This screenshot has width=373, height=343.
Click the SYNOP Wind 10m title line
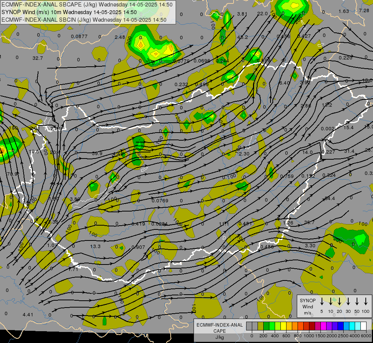69,12
